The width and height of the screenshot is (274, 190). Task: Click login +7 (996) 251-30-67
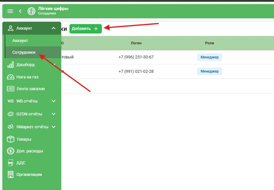coord(136,57)
